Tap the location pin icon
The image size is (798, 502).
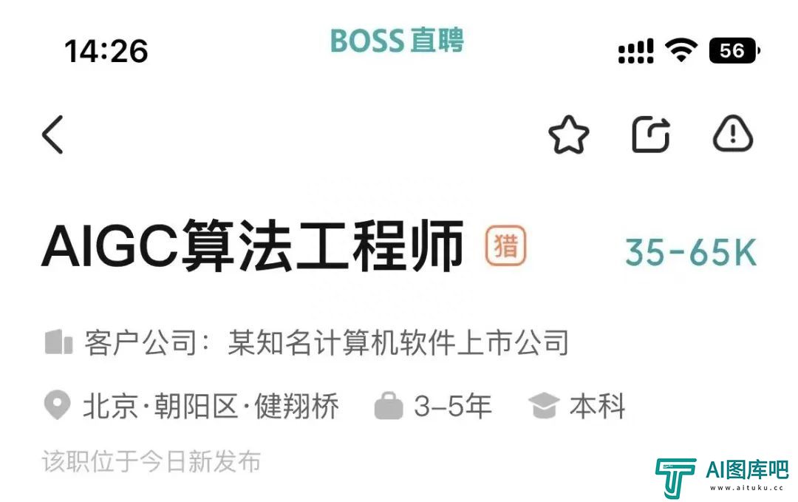[57, 405]
